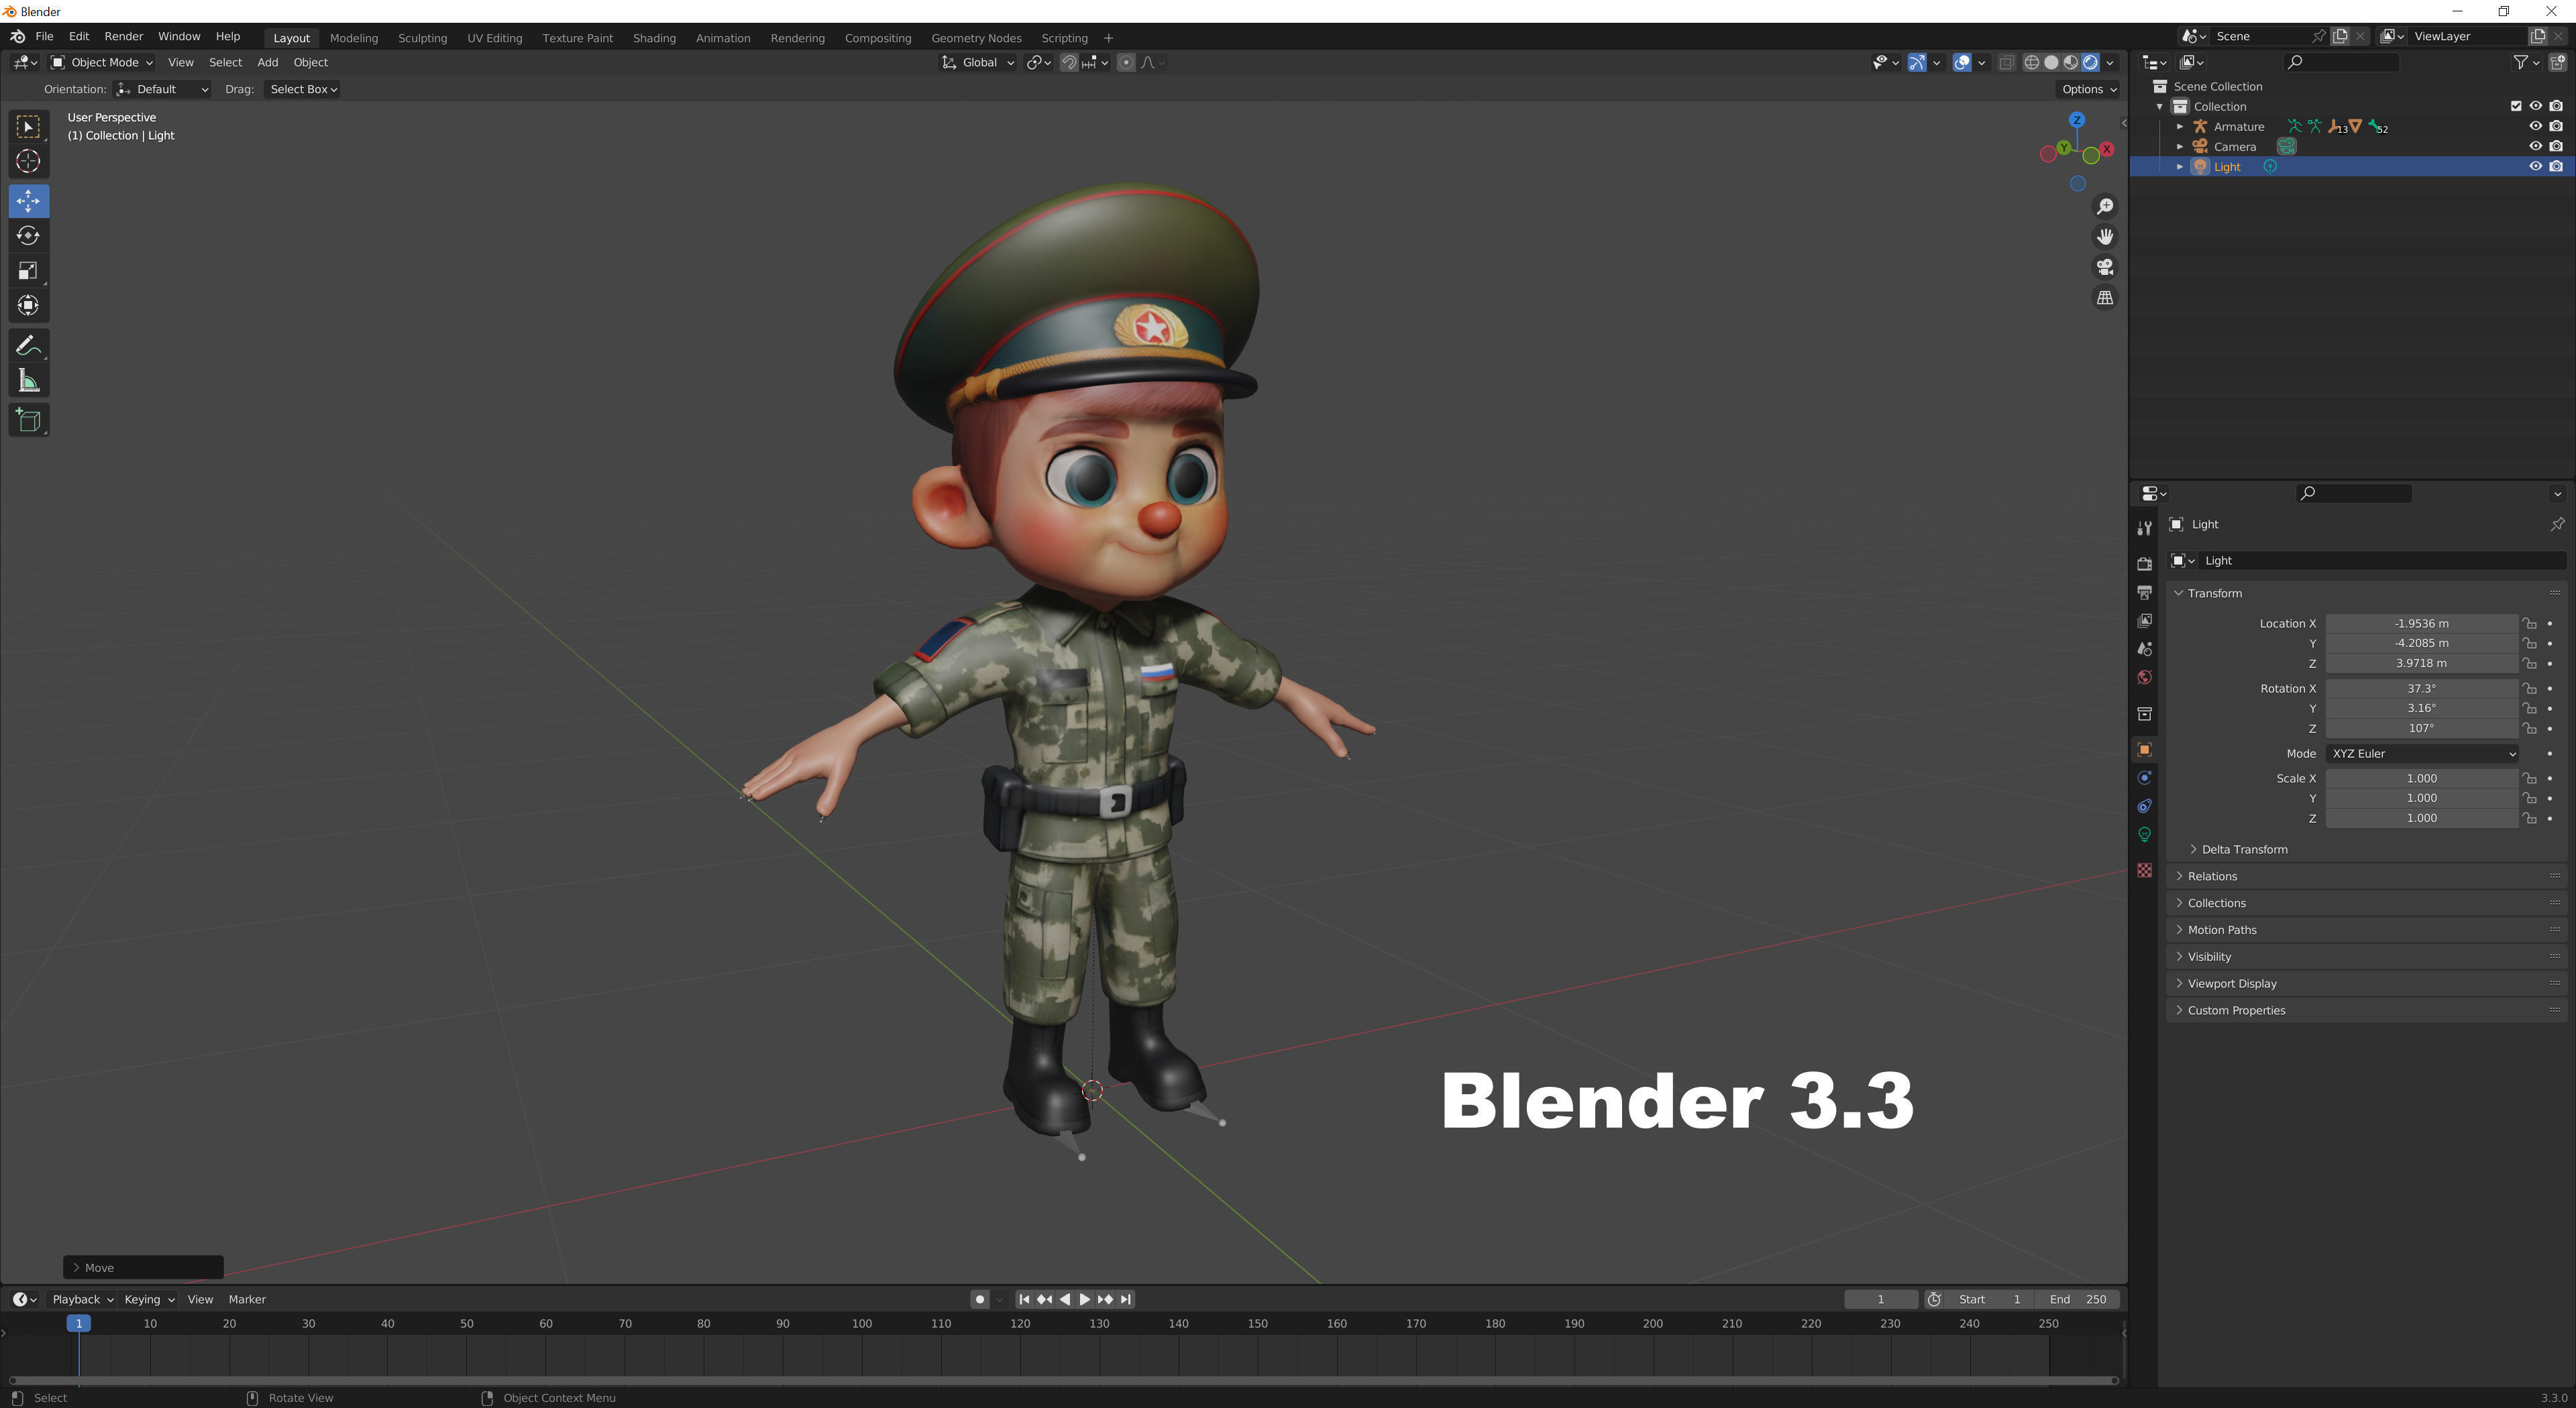Open the Output properties tab
The image size is (2576, 1408).
2144,593
